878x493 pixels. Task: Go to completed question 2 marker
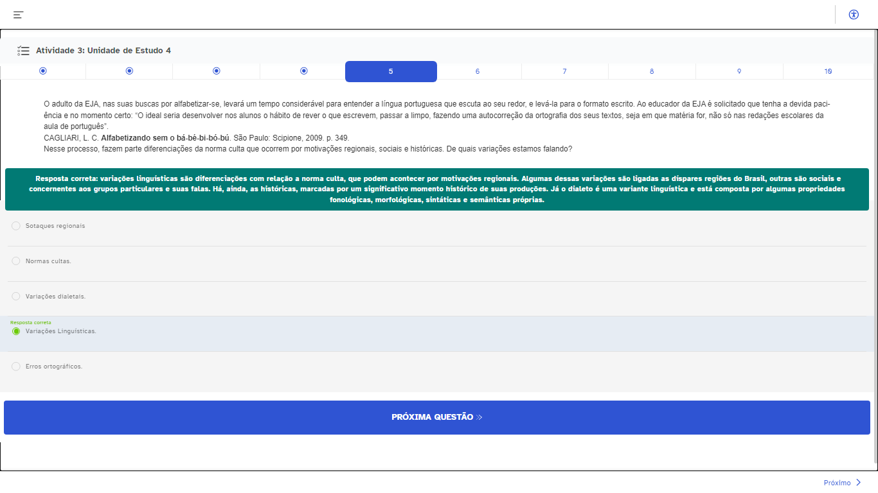pos(129,71)
